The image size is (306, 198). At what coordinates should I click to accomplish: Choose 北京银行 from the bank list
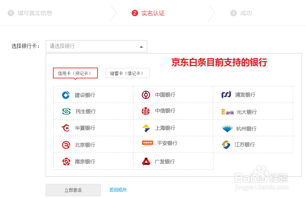coord(93,145)
